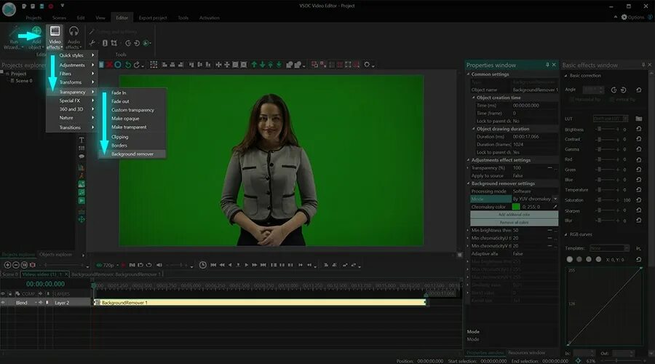Toggle the eye icon in timeline header
655x364 pixels.
pyautogui.click(x=4, y=294)
